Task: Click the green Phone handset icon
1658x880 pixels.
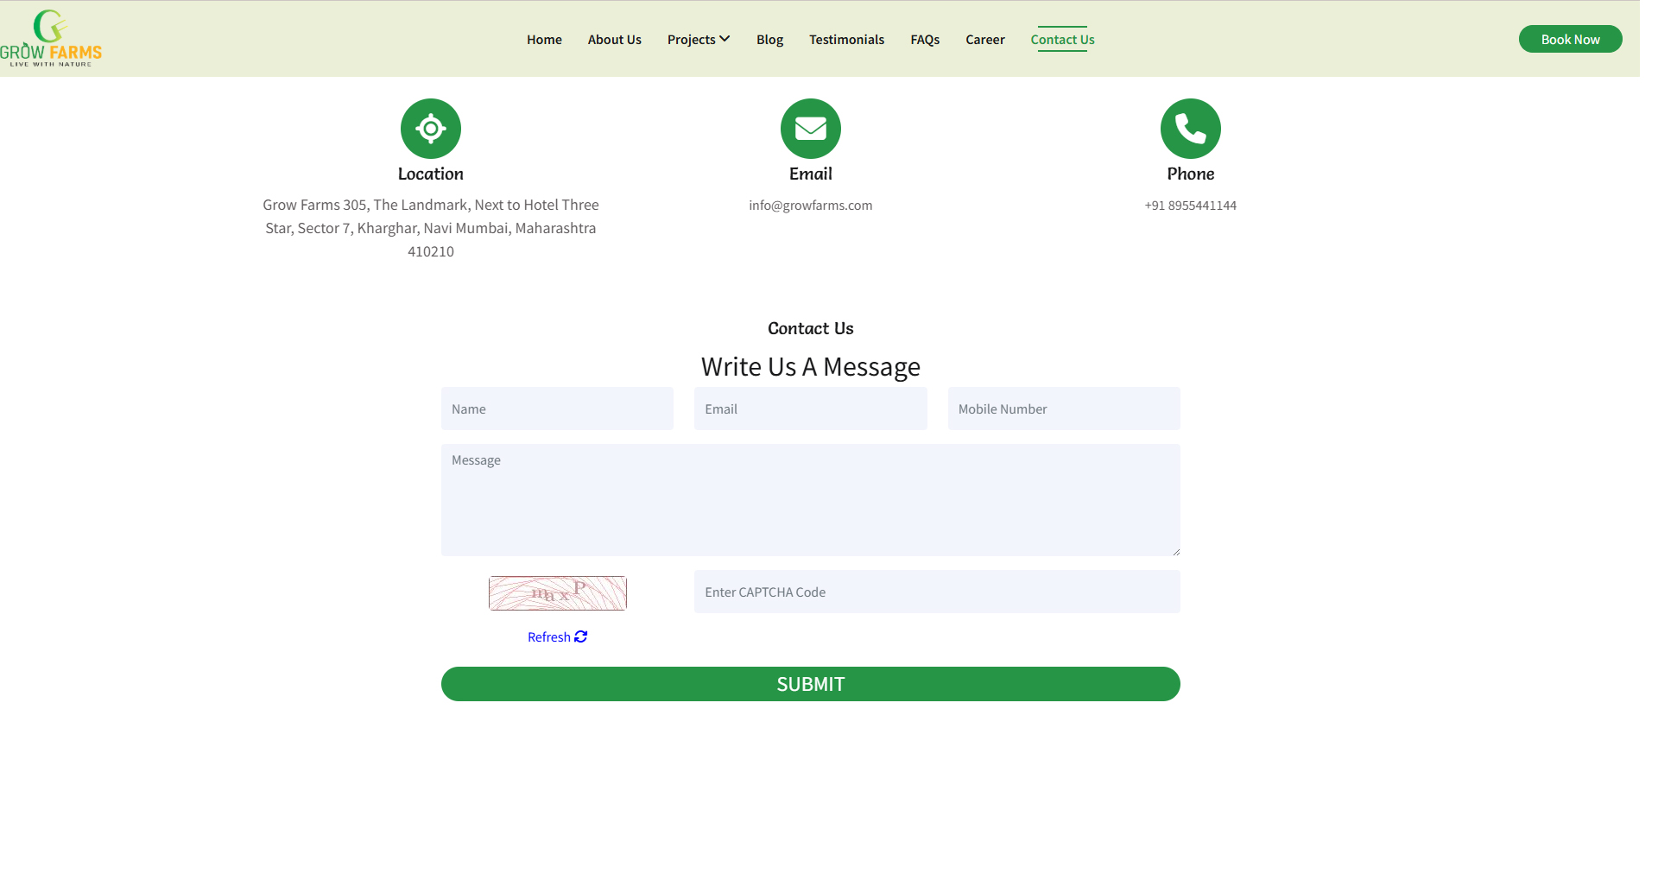Action: (1191, 129)
